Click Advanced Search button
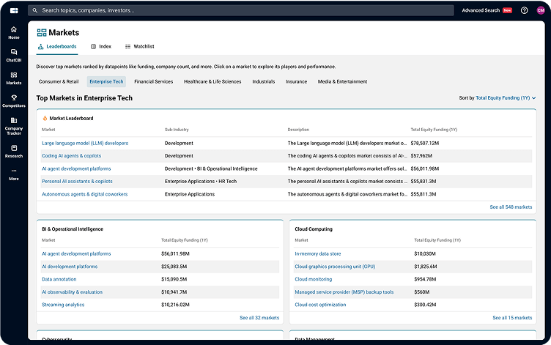Screen dimensions: 551x345 pos(481,10)
